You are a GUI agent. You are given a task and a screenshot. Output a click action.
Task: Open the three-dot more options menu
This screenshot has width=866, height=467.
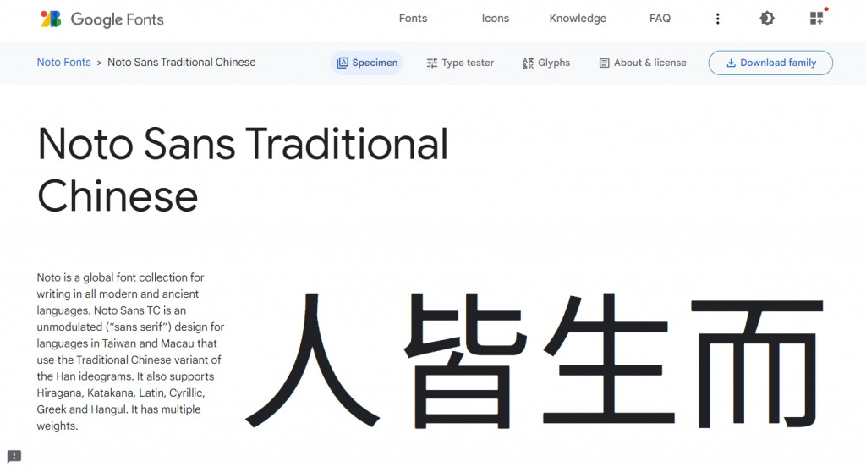click(x=717, y=19)
